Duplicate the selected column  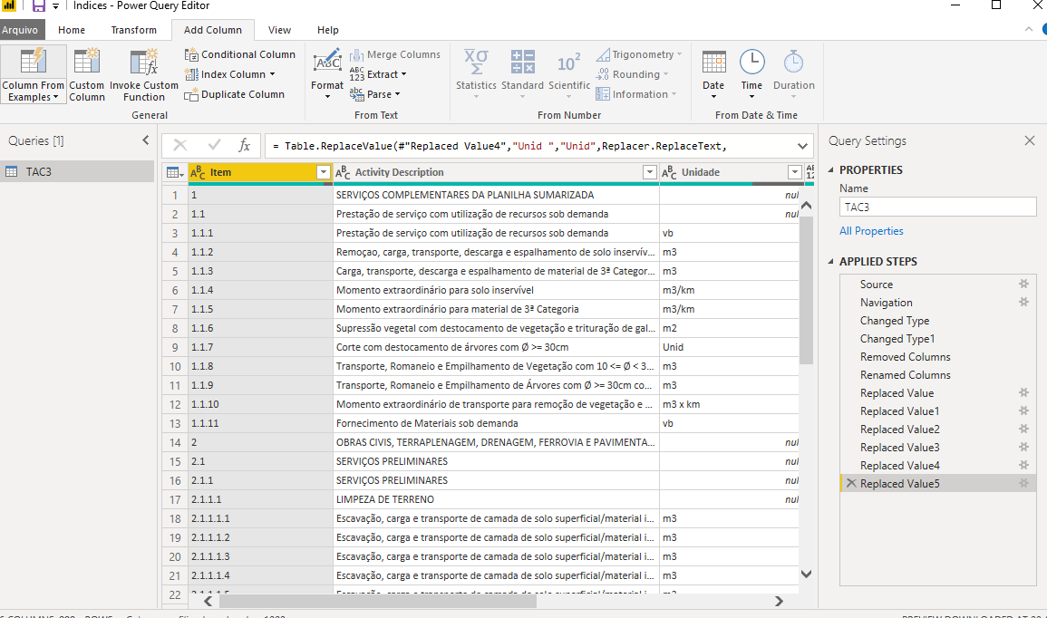(x=235, y=95)
